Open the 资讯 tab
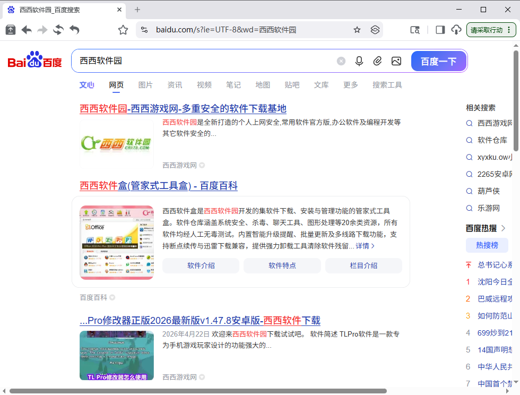520x395 pixels. [175, 85]
